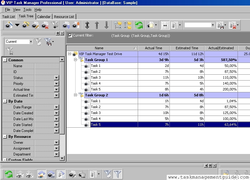Collapse the By Date filter section

(x=5, y=101)
